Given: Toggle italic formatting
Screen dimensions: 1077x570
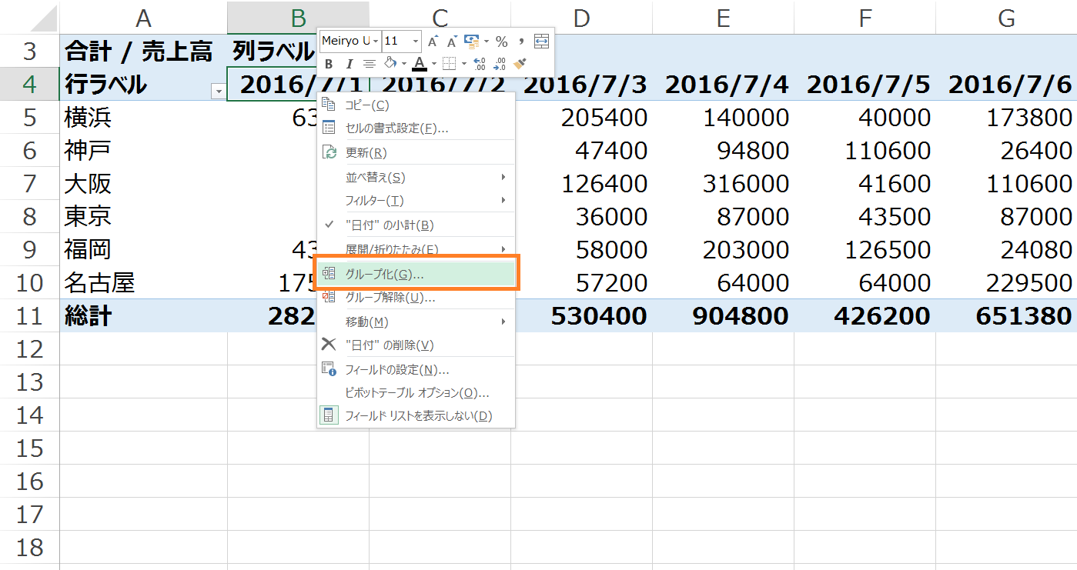Looking at the screenshot, I should tap(348, 64).
